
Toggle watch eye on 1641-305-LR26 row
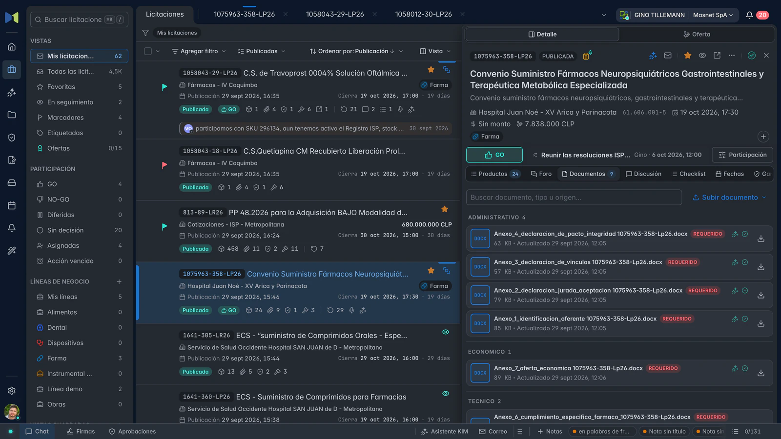446,332
